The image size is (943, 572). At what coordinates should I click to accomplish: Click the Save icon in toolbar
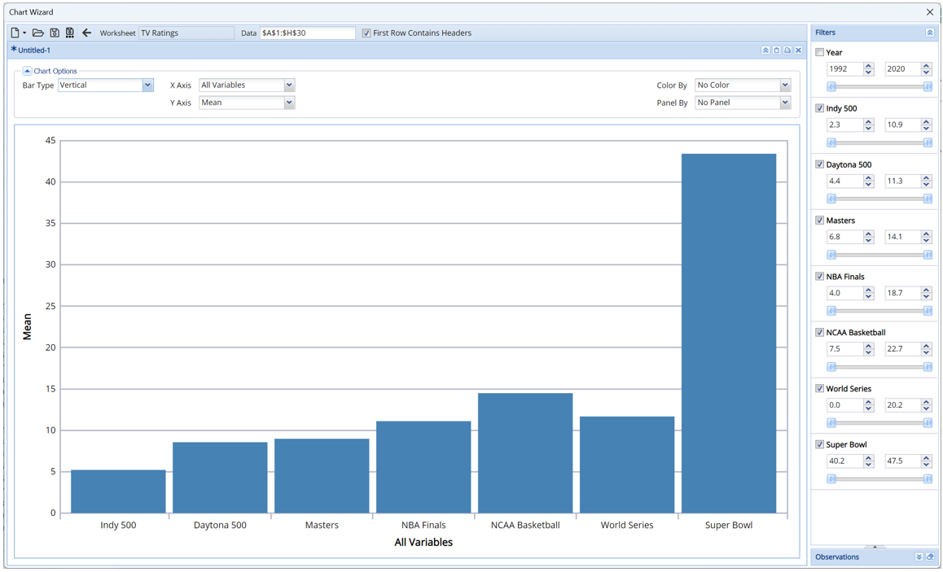point(55,33)
